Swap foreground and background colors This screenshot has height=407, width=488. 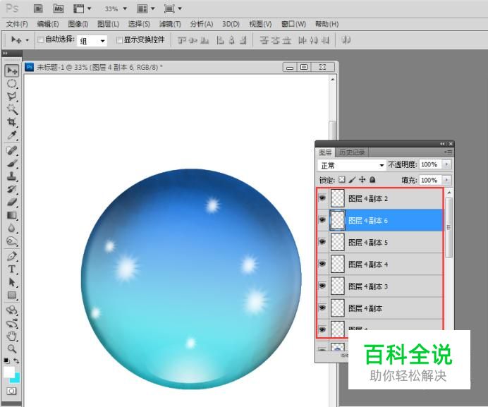(16, 361)
